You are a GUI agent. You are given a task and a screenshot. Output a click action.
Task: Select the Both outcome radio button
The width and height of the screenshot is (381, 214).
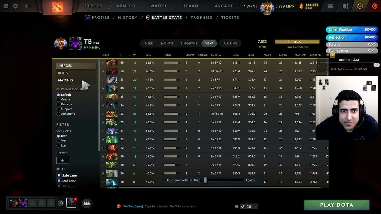click(58, 136)
